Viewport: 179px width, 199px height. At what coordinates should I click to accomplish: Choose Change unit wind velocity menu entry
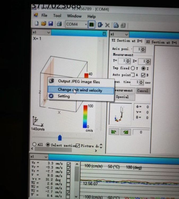(80, 90)
